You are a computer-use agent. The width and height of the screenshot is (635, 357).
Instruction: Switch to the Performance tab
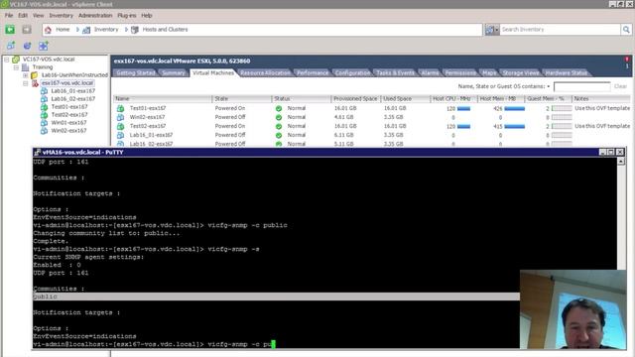313,72
